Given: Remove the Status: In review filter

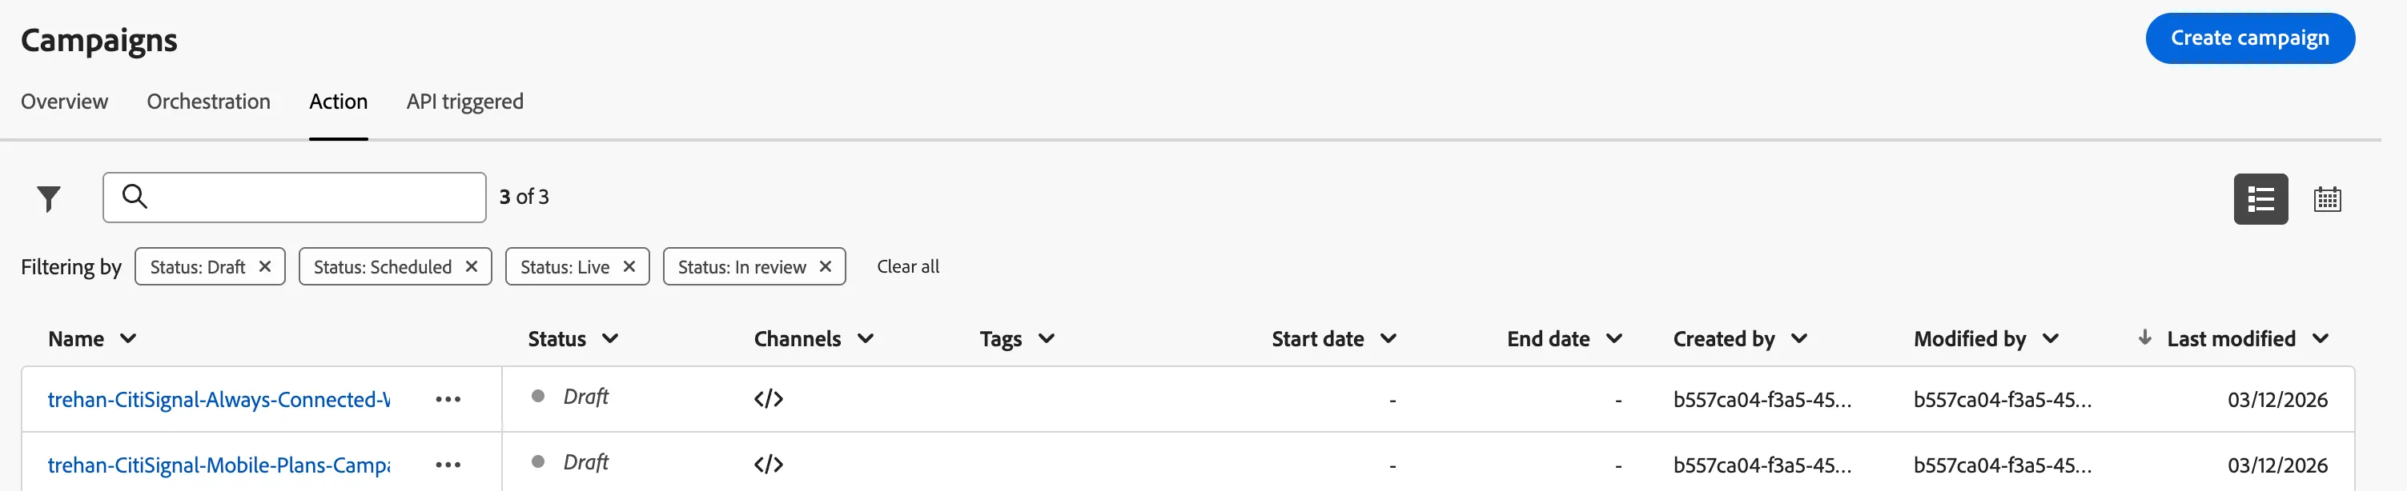Looking at the screenshot, I should tap(826, 267).
